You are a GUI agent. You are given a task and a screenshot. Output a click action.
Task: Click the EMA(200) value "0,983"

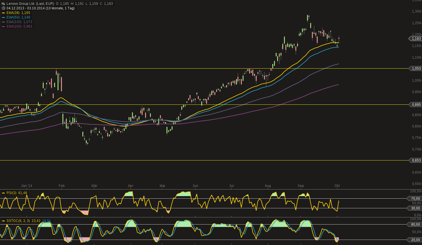coord(28,26)
